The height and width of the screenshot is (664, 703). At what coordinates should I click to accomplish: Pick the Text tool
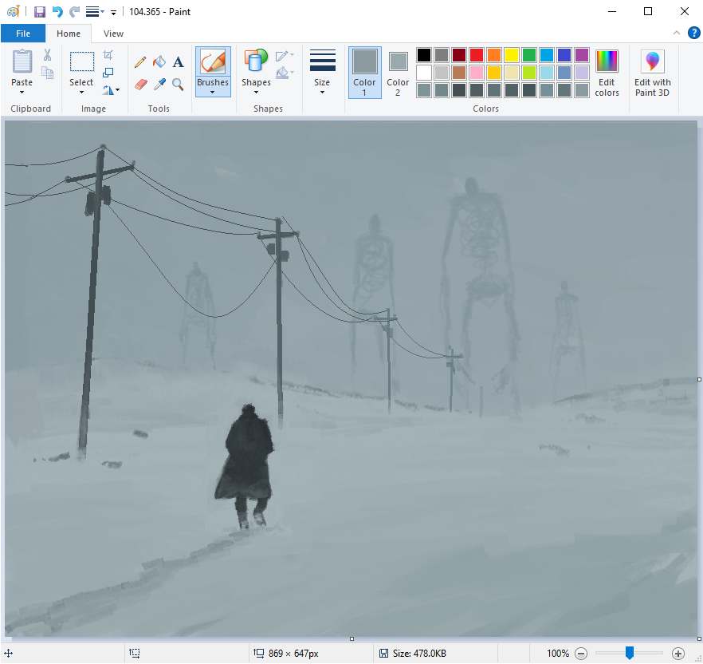[178, 62]
